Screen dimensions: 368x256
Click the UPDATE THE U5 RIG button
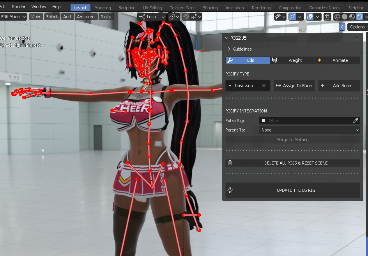pyautogui.click(x=292, y=190)
